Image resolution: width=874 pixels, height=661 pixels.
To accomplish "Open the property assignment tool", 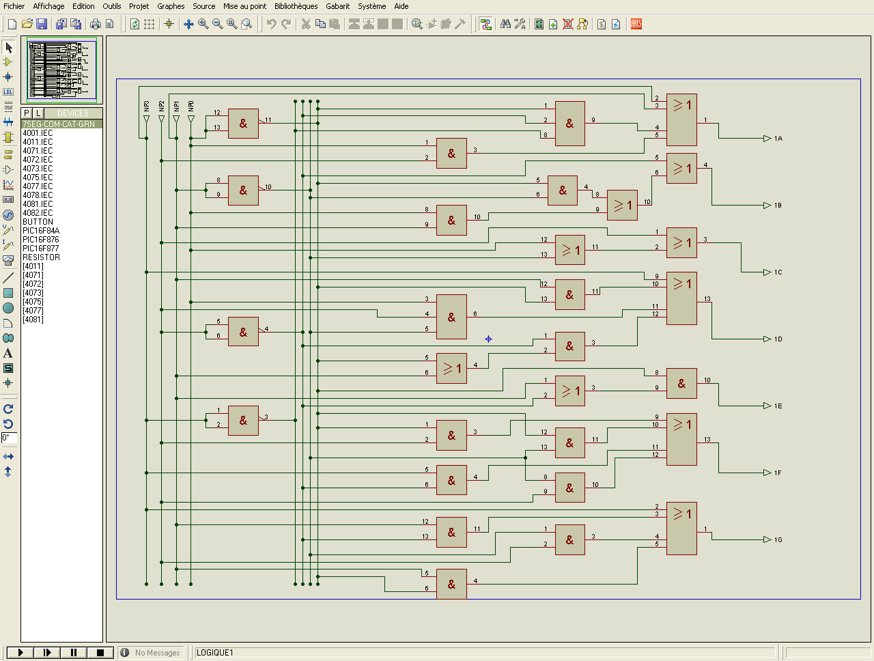I will 520,24.
